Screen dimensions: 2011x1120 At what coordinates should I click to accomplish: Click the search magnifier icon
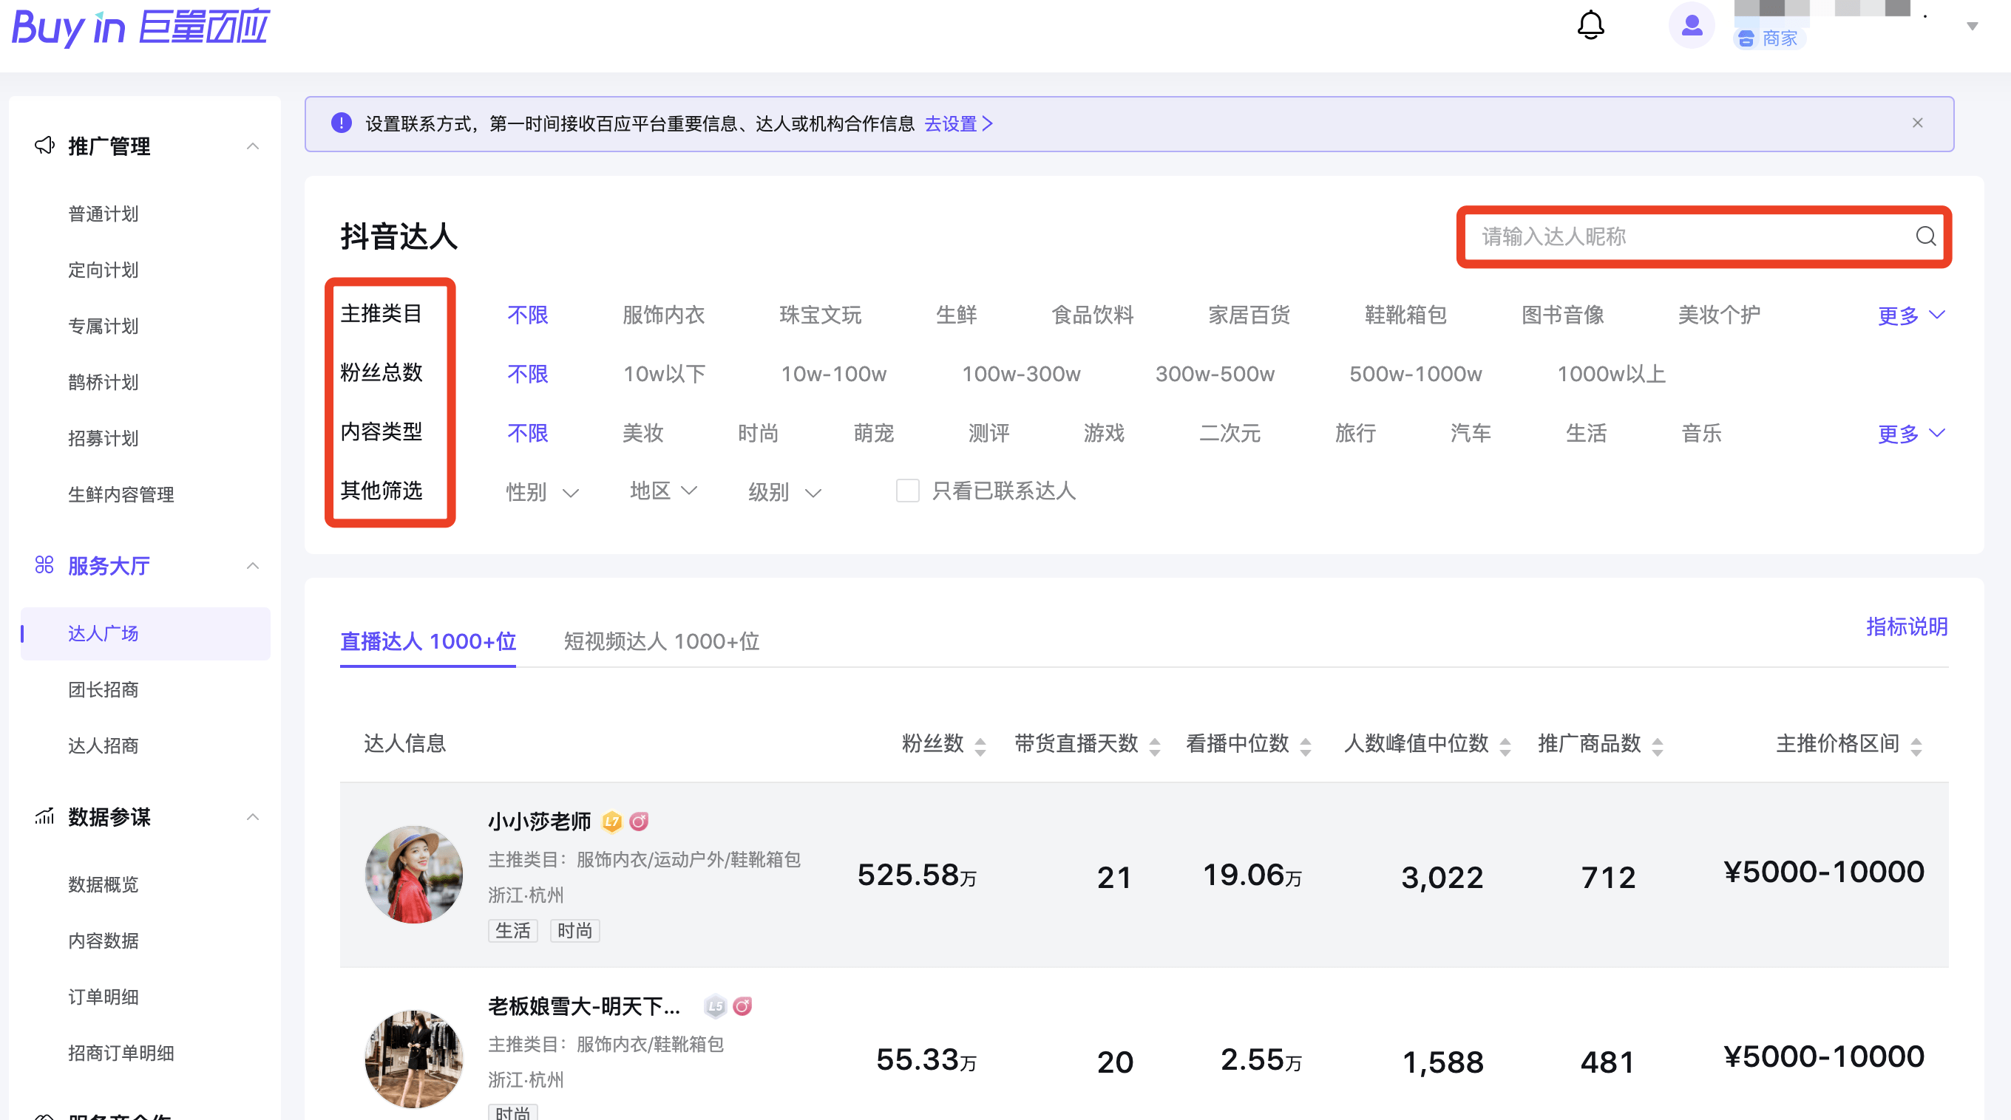click(x=1925, y=236)
